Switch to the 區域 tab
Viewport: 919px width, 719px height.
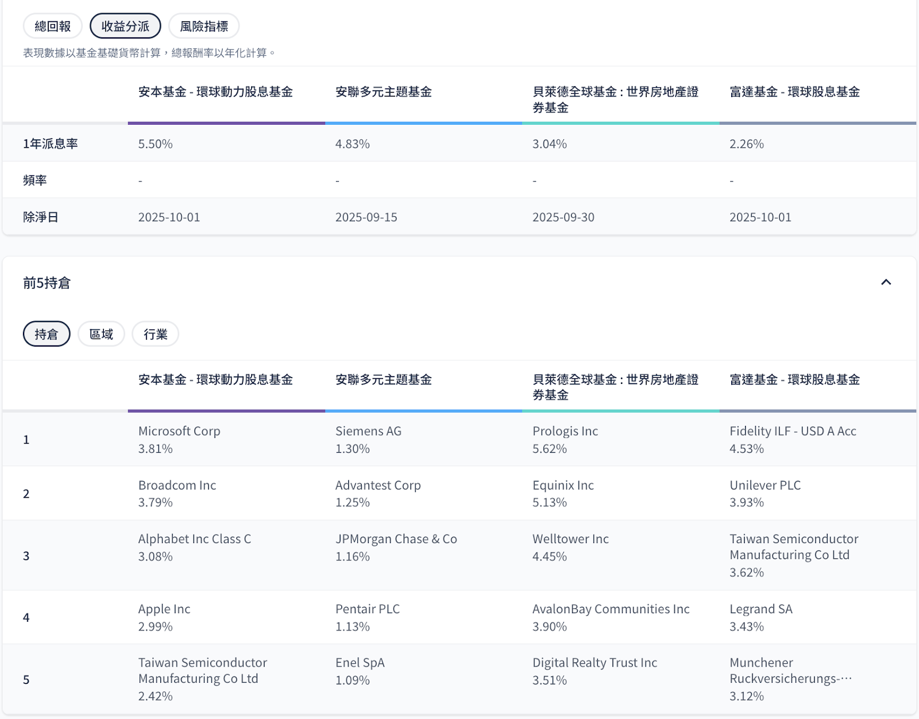point(101,334)
